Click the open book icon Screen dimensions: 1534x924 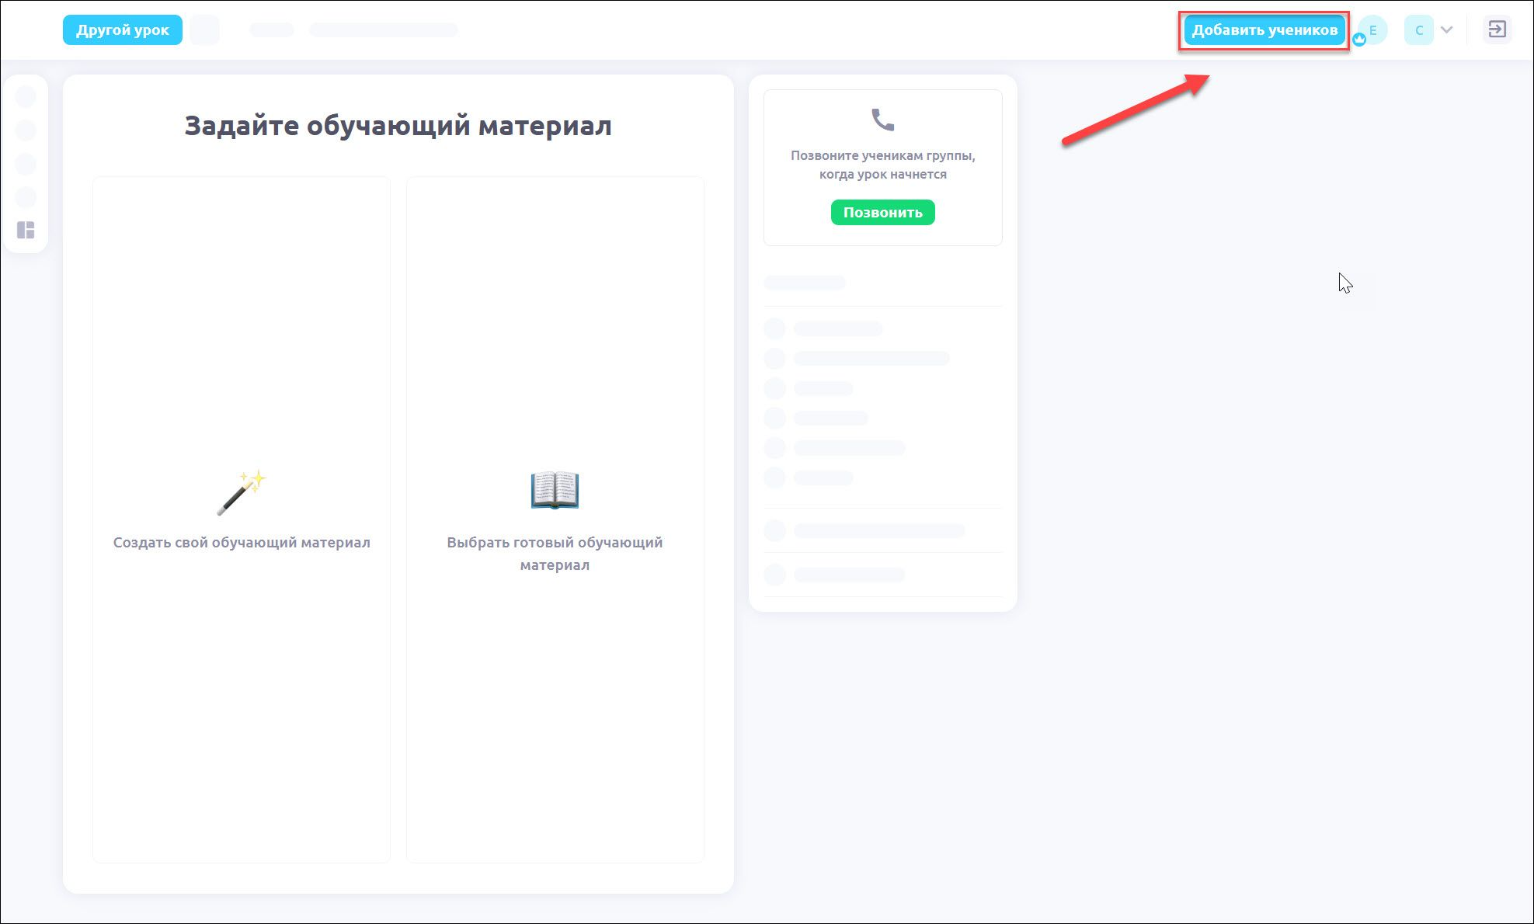[555, 490]
